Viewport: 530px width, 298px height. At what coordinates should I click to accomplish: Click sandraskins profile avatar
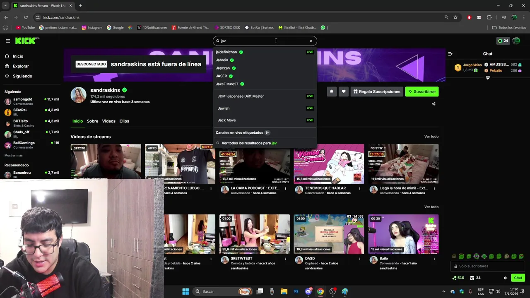(78, 95)
